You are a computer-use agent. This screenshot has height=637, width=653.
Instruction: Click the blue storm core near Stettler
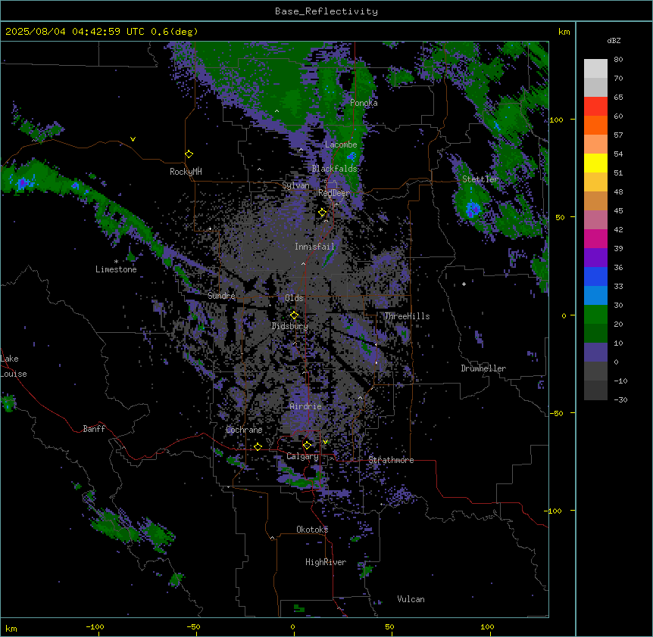pyautogui.click(x=472, y=208)
